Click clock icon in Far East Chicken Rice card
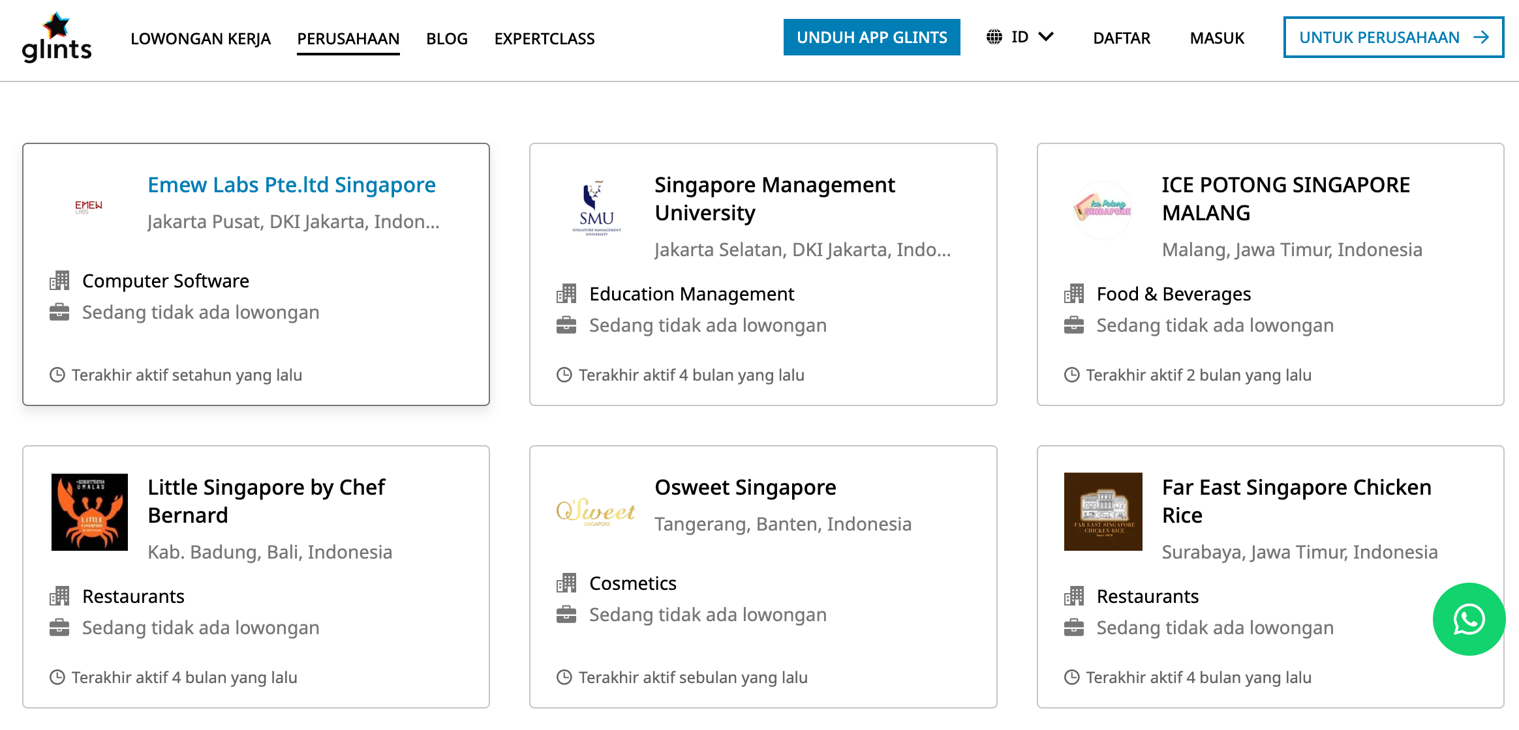1519x730 pixels. (x=1072, y=677)
